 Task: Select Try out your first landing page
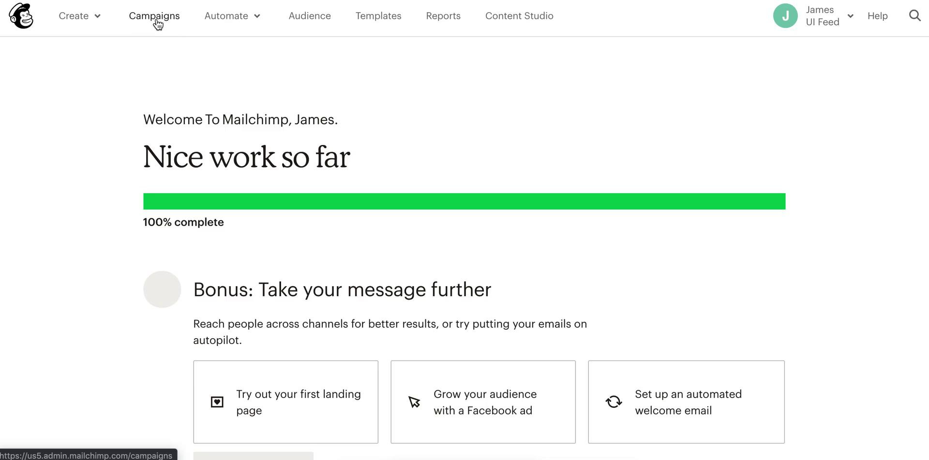coord(286,402)
